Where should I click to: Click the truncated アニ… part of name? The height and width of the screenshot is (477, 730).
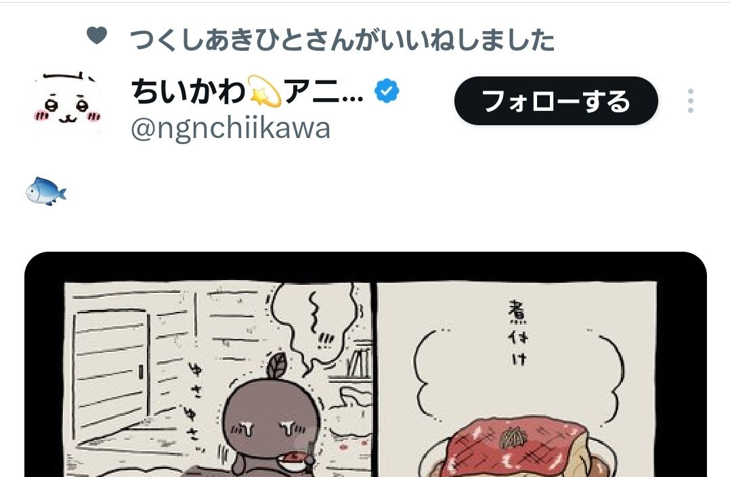(323, 91)
